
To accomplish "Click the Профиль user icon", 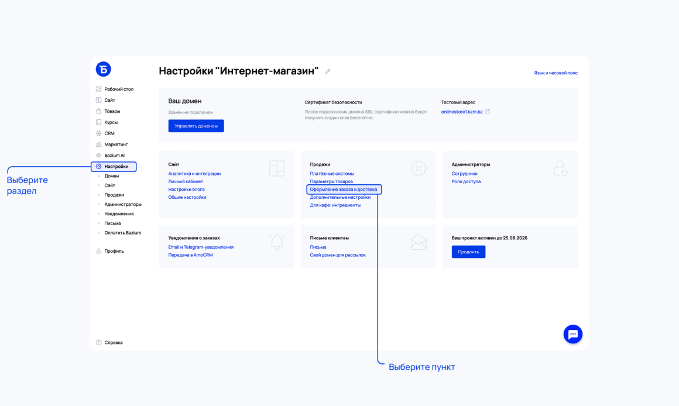I will coord(99,251).
